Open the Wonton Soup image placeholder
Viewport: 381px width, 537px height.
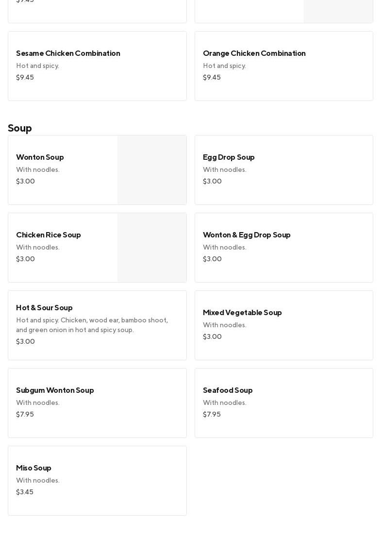coord(151,170)
